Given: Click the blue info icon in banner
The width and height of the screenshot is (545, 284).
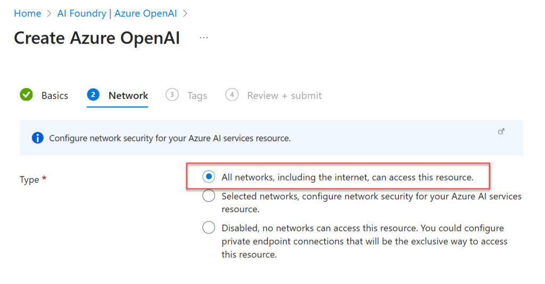Looking at the screenshot, I should pos(38,138).
